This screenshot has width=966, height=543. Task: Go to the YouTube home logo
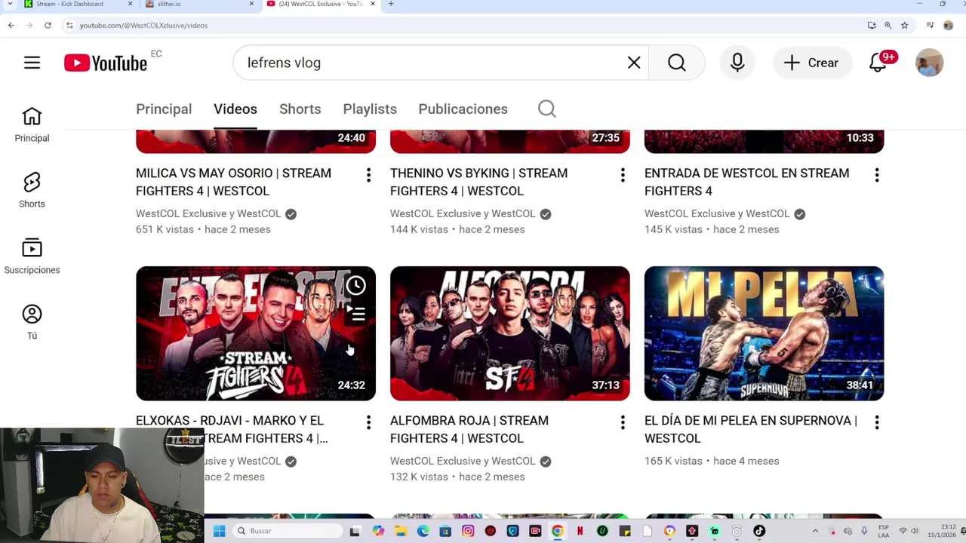106,63
